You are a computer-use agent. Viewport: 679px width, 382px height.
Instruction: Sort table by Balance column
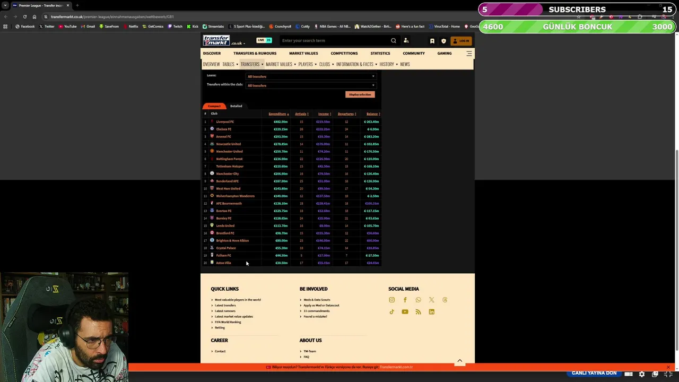pos(373,114)
